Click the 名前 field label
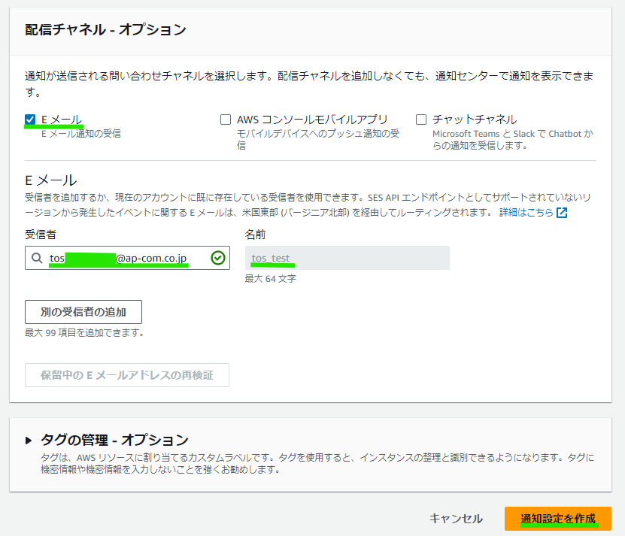Viewport: 625px width, 536px height. tap(255, 235)
